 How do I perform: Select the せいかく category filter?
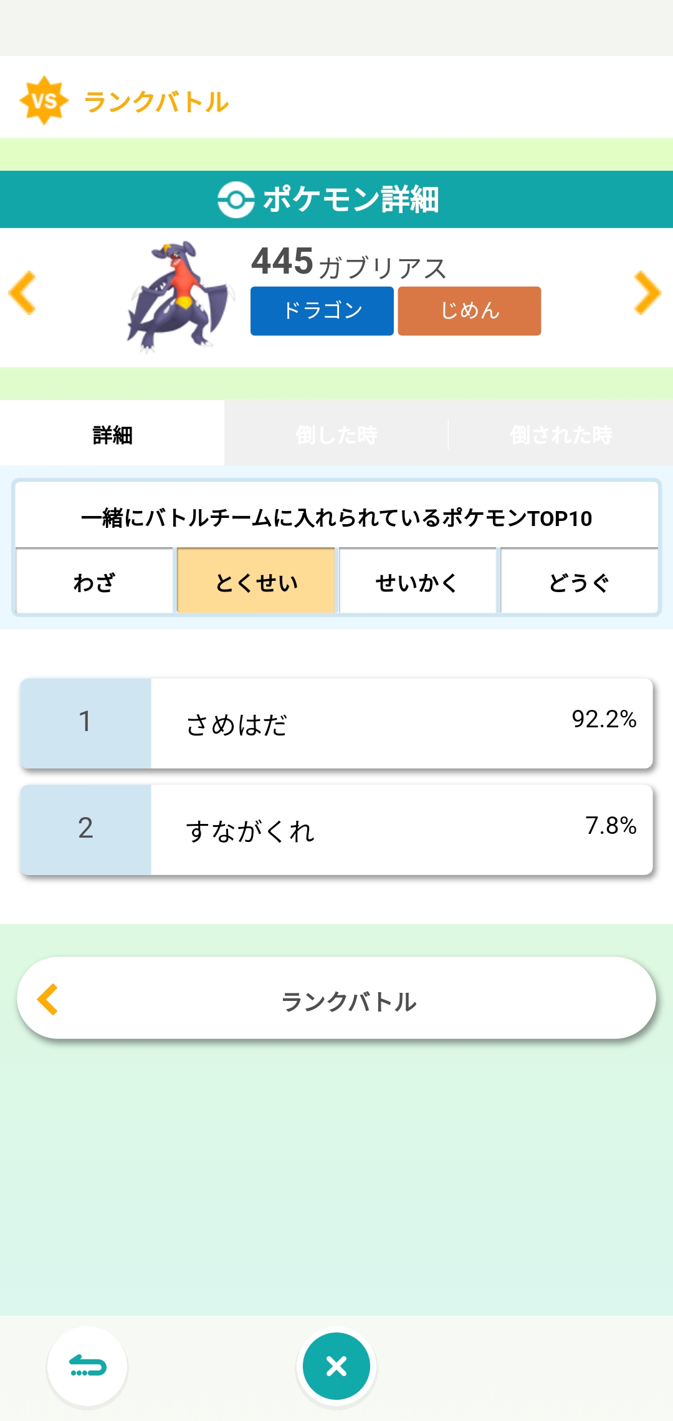coord(418,582)
